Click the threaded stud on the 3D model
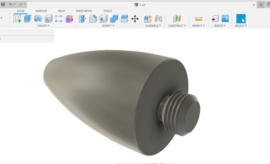270x164 pixels. [180, 114]
